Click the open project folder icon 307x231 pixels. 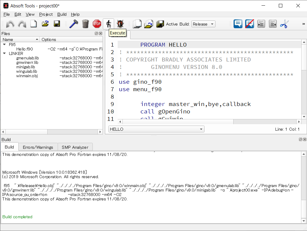149,24
